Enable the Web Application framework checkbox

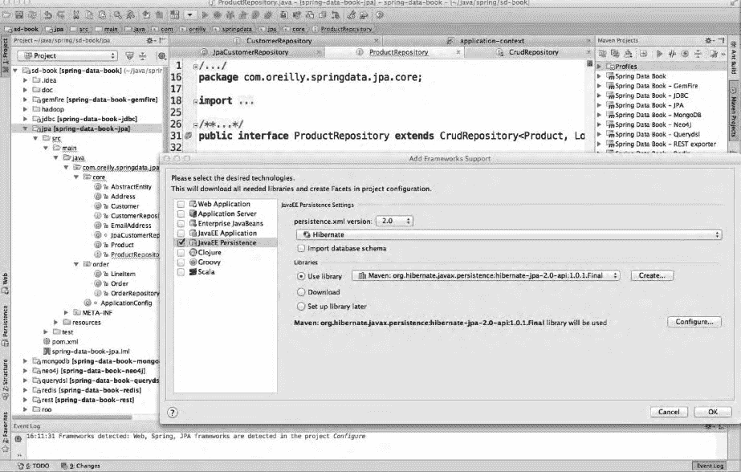point(181,205)
